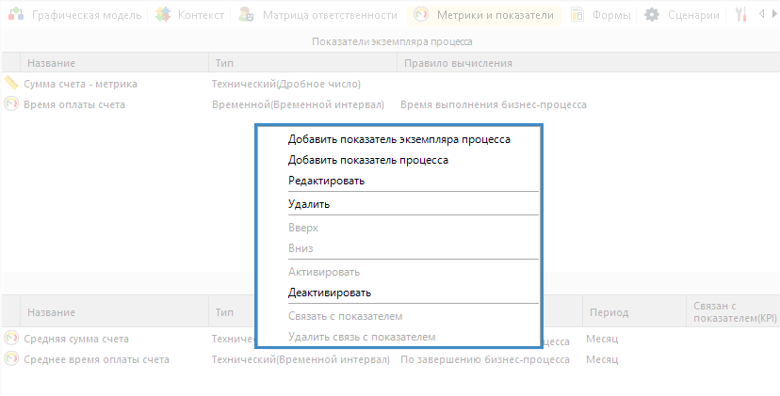Click the gauge icon on Метрики и показатели
The height and width of the screenshot is (396, 780).
(420, 15)
